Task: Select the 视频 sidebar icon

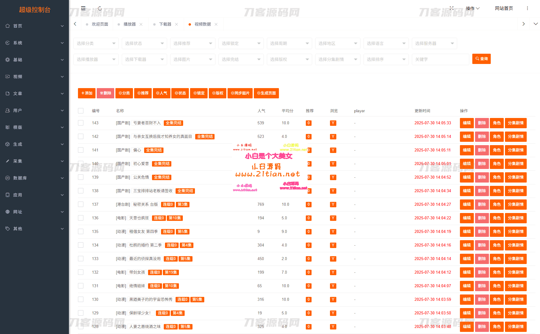Action: [8, 77]
